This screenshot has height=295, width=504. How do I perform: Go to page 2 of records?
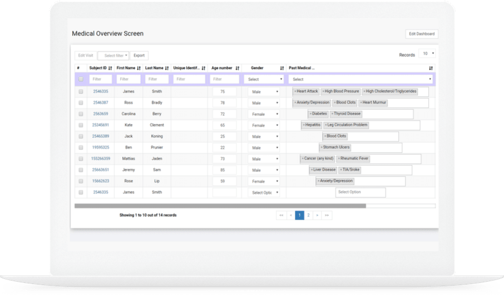tap(308, 215)
